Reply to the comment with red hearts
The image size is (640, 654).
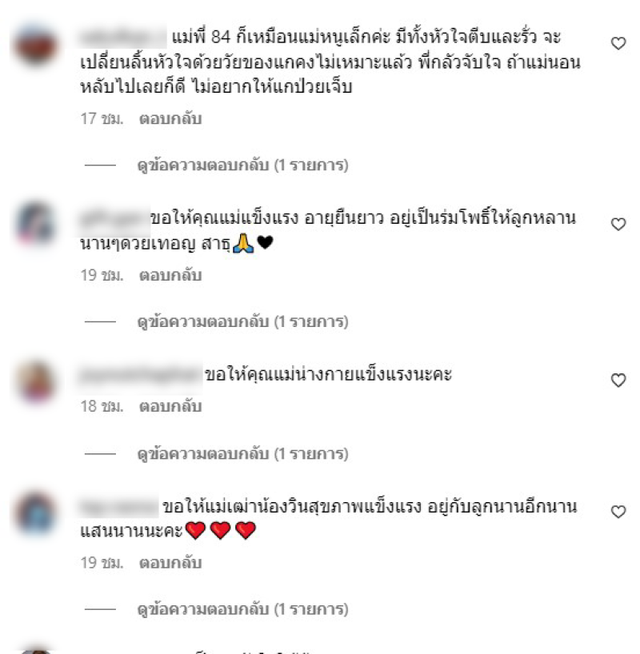[170, 563]
